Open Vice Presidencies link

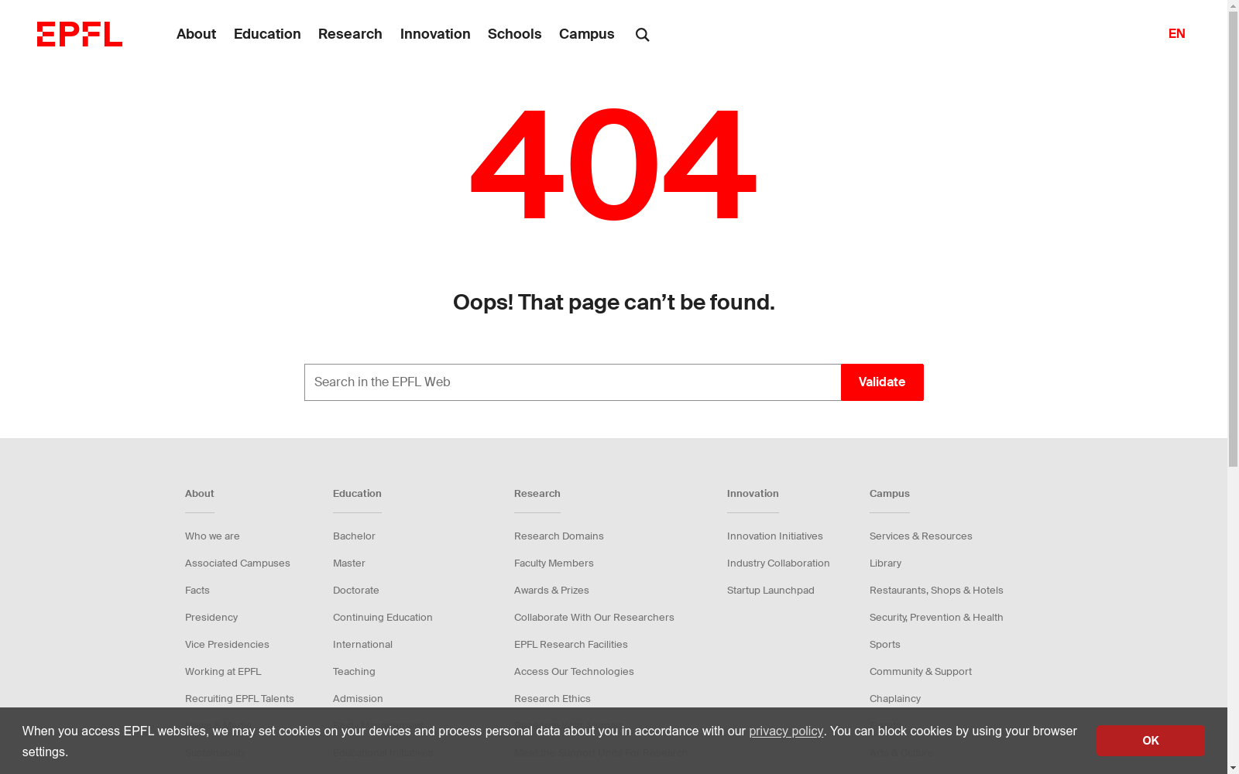[x=227, y=645]
